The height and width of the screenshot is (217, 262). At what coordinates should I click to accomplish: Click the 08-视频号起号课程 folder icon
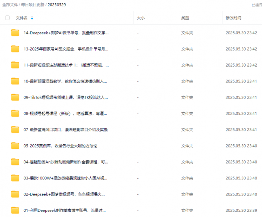[x=15, y=114]
